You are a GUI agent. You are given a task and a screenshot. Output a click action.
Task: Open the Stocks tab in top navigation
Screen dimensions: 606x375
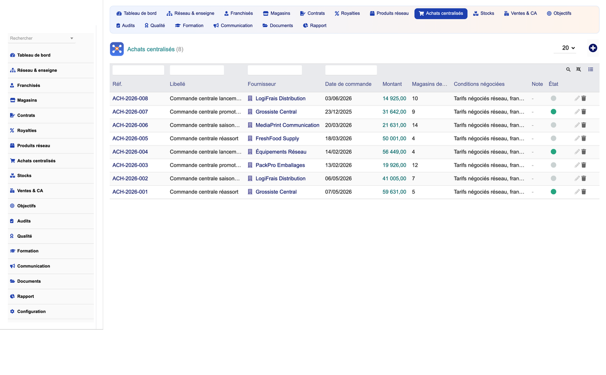click(484, 13)
